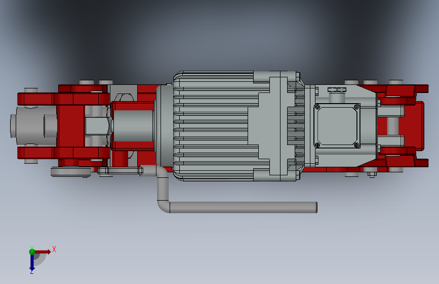
Task: Click the green Y axis dot of the triad
Action: pyautogui.click(x=32, y=252)
